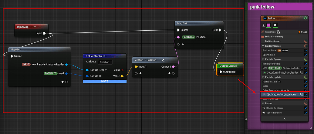Click the pink emitter color thumbnail
Screen dimensions: 314x134
268,25
